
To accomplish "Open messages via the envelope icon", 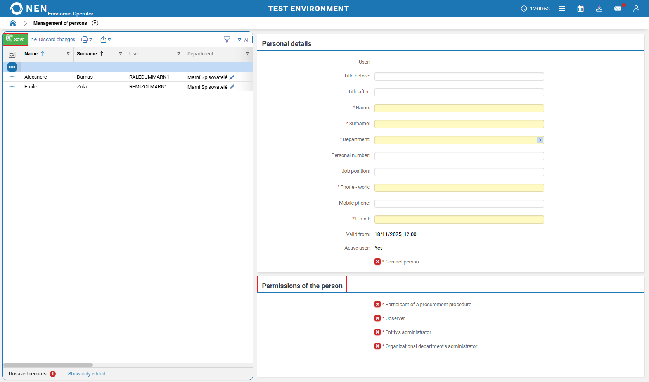I will [618, 8].
